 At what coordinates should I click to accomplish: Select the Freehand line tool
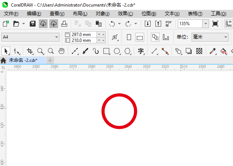tap(75, 51)
